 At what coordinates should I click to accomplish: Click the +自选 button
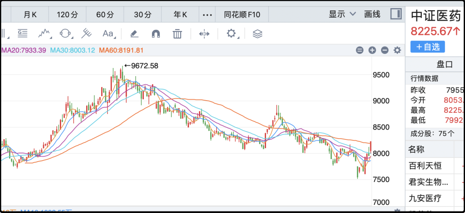[x=428, y=46]
